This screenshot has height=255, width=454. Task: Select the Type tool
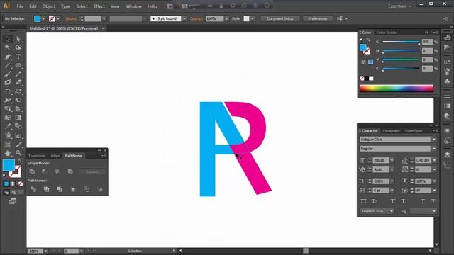pos(18,57)
